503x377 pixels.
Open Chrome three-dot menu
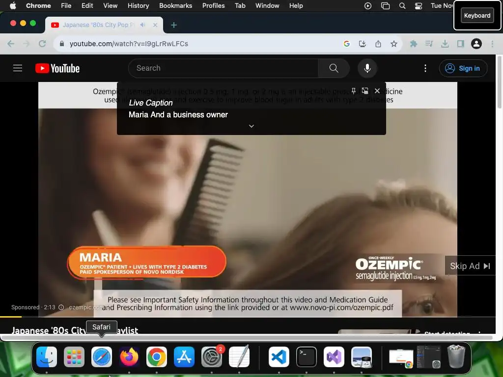tap(492, 44)
